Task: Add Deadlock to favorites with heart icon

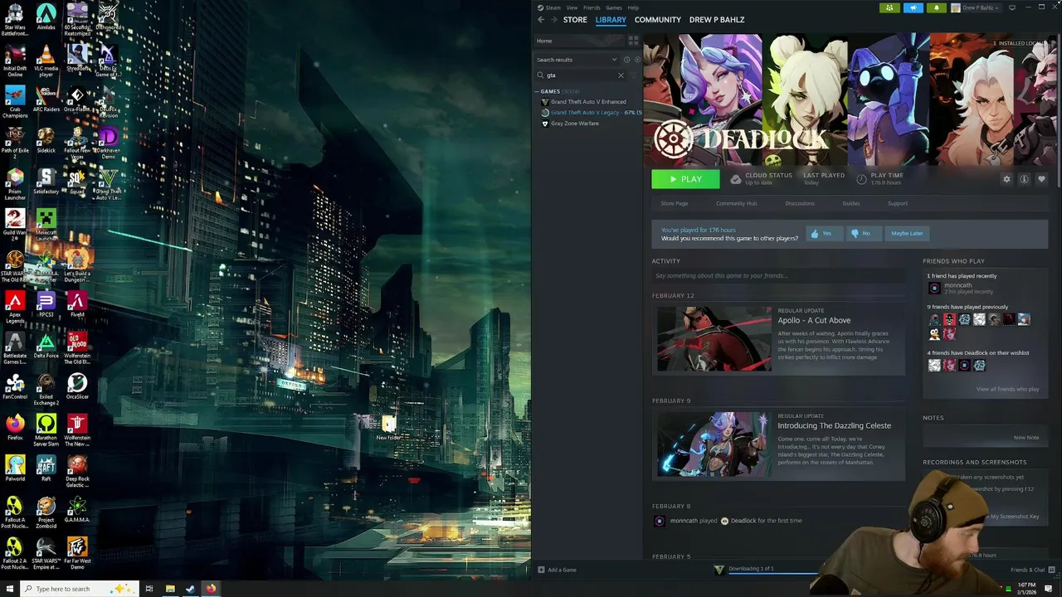Action: coord(1041,179)
